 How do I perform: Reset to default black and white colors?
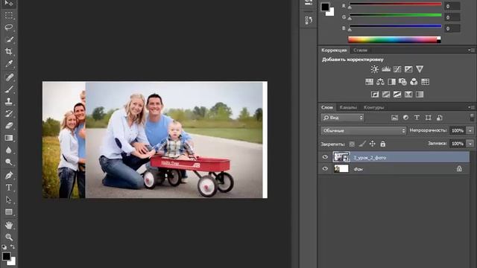[4, 247]
